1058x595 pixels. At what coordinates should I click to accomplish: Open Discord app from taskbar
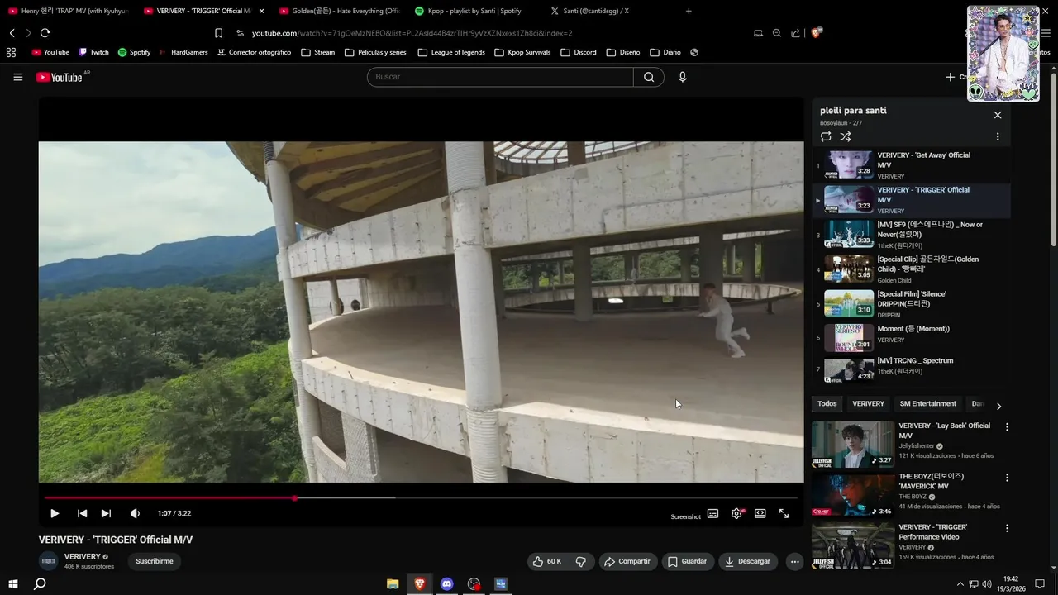(x=447, y=583)
